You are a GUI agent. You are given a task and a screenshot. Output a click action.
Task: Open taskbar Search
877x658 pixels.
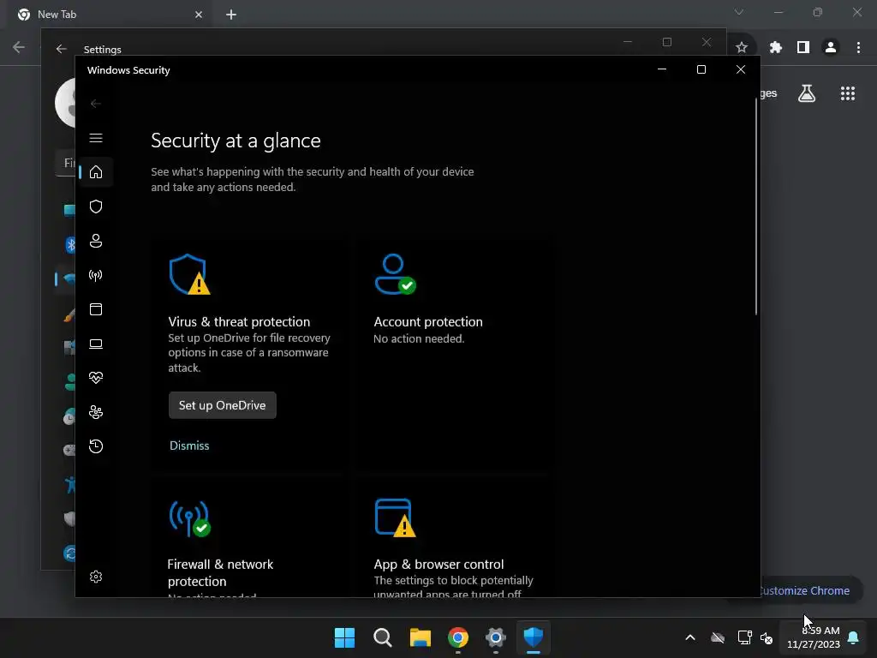[x=383, y=637]
